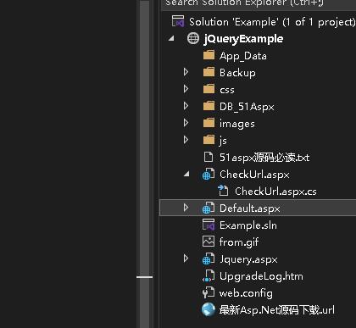Click the Jquery.aspx web page icon
The width and height of the screenshot is (356, 328).
(209, 259)
